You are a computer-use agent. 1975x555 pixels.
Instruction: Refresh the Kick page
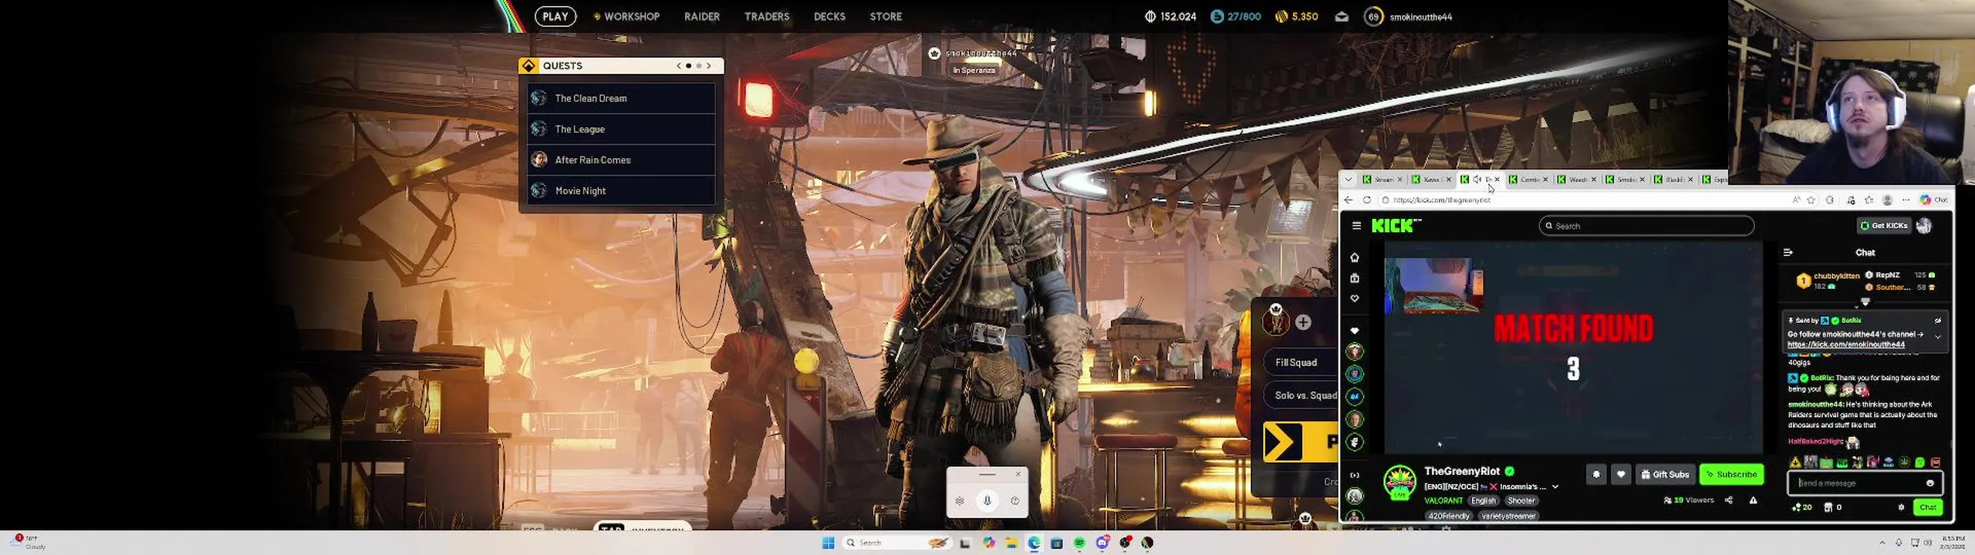[1367, 200]
